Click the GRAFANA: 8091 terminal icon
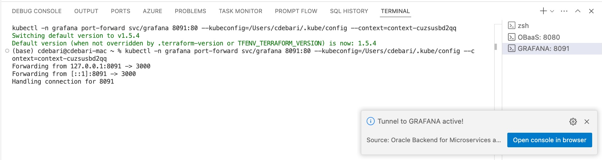 [512, 48]
